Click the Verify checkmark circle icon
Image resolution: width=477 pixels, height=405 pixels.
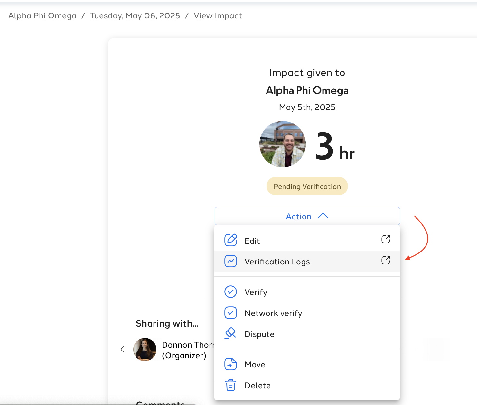point(230,292)
